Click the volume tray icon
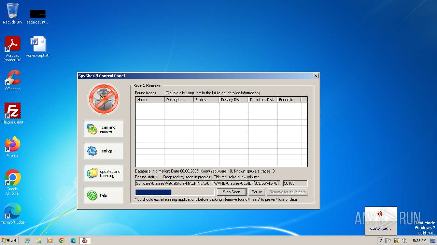Viewport: 437px width, 245px height. click(405, 241)
